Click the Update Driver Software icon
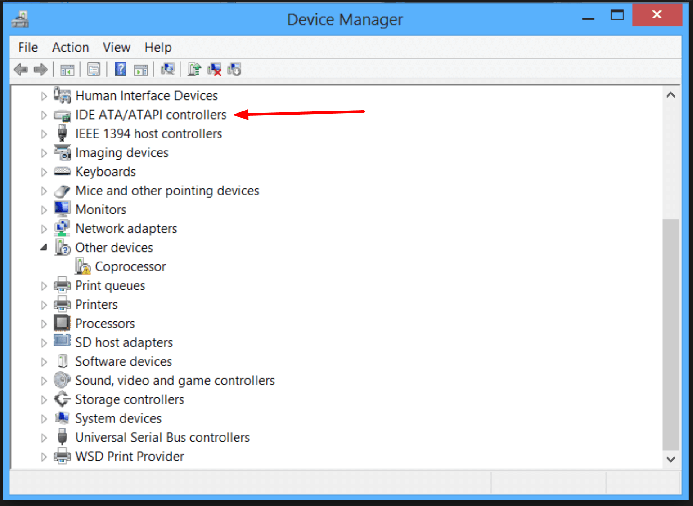The height and width of the screenshot is (506, 693). [x=194, y=70]
